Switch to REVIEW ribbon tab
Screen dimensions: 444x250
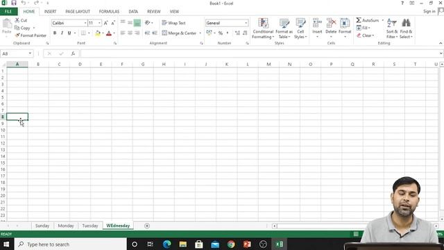[x=154, y=11]
